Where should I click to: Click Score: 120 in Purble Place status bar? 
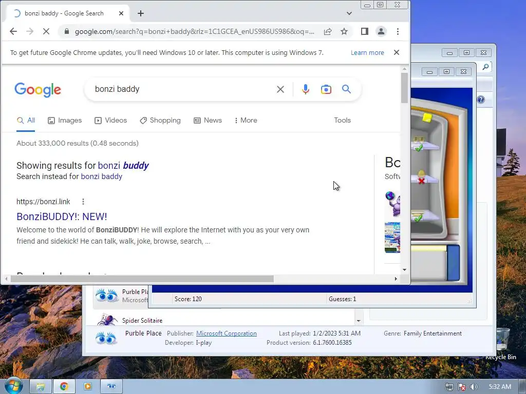pyautogui.click(x=188, y=299)
